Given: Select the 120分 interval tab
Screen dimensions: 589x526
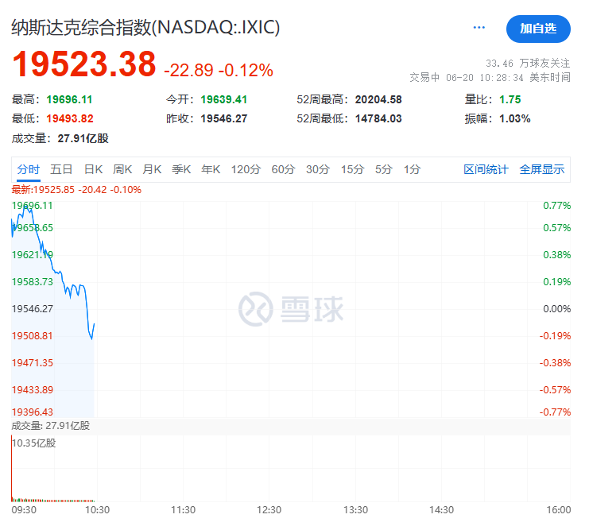Looking at the screenshot, I should tap(246, 169).
